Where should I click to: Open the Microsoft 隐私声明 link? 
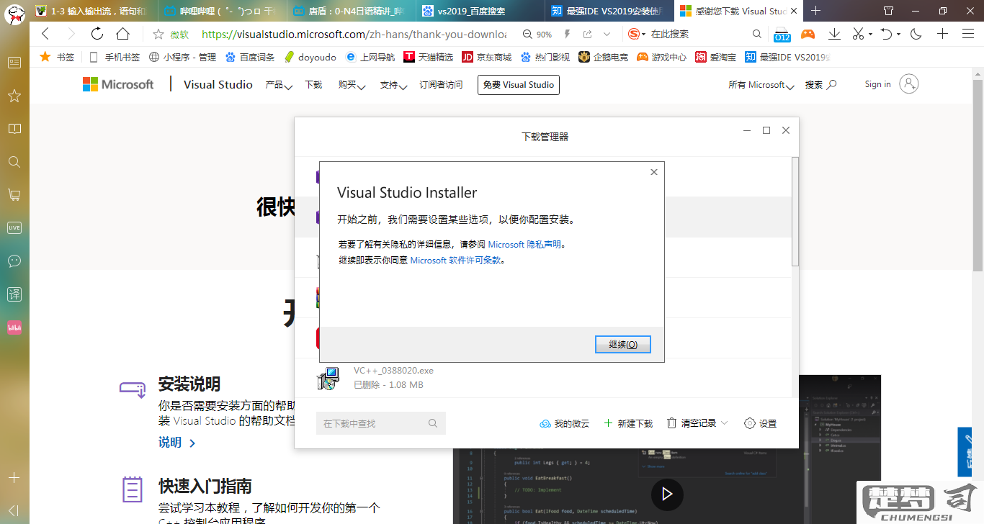[x=524, y=245]
